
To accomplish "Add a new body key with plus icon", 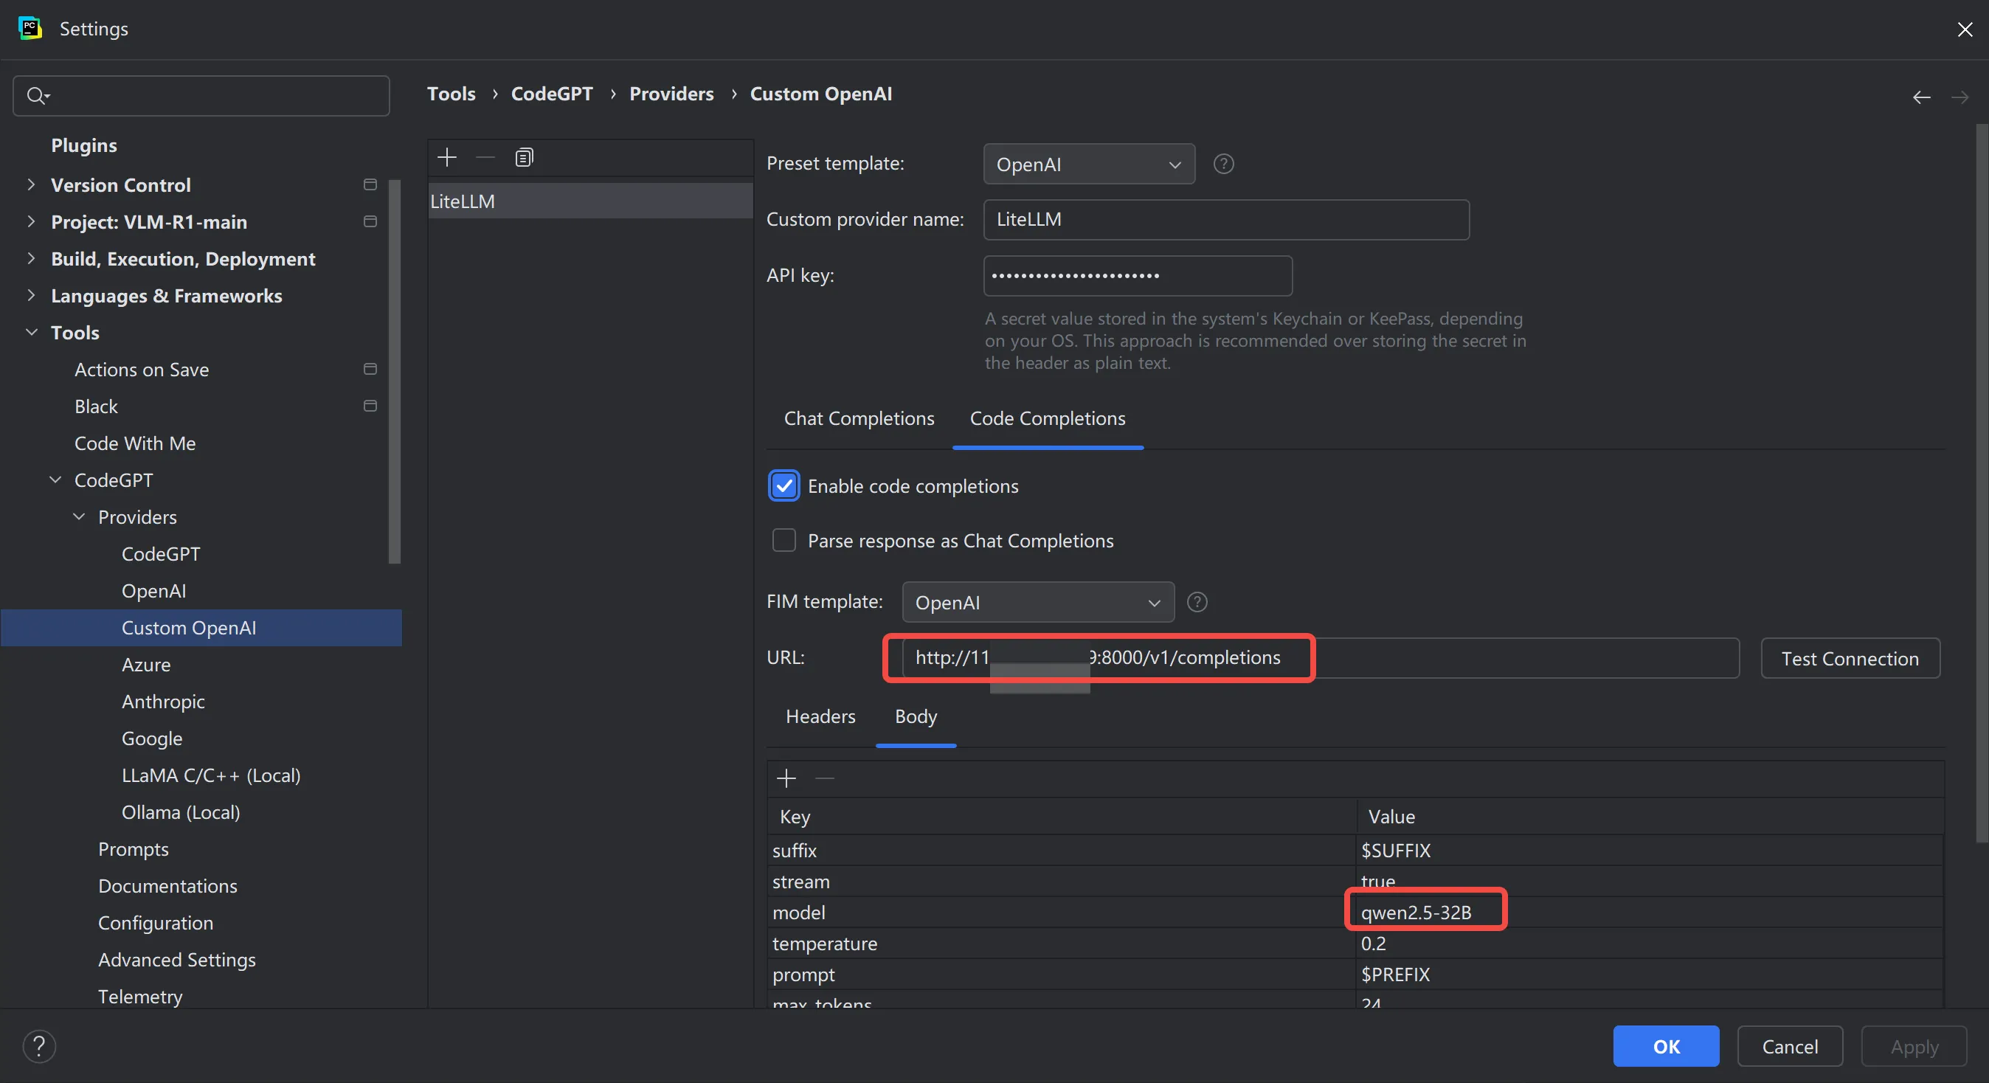I will coord(786,778).
